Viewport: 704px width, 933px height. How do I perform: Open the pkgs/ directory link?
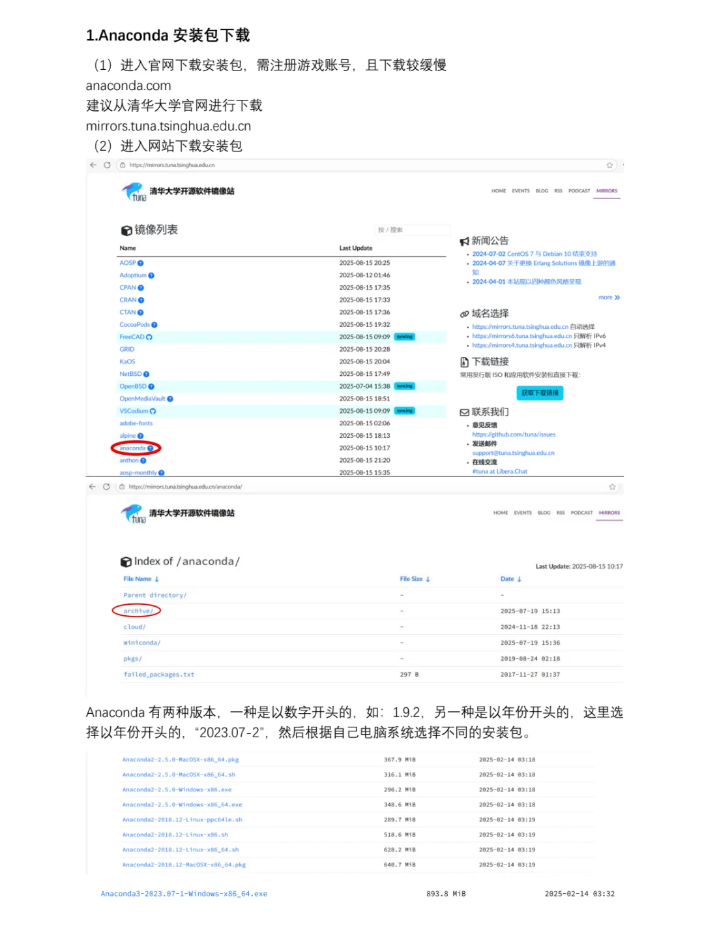pyautogui.click(x=132, y=659)
